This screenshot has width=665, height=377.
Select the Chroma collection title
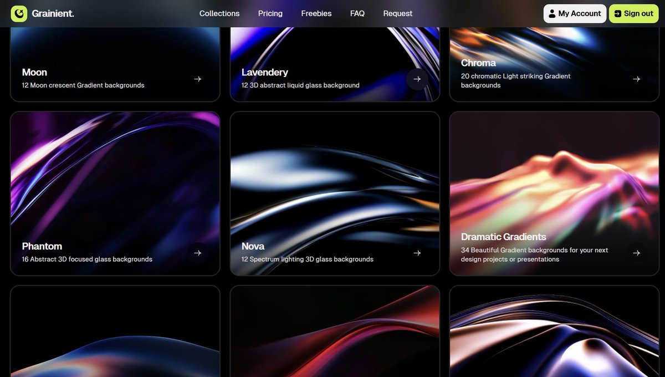478,63
